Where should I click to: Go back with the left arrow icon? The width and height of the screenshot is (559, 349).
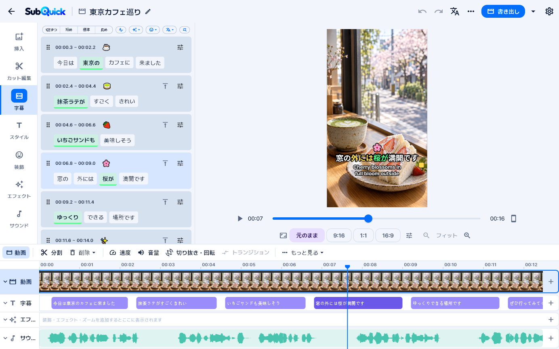(11, 11)
